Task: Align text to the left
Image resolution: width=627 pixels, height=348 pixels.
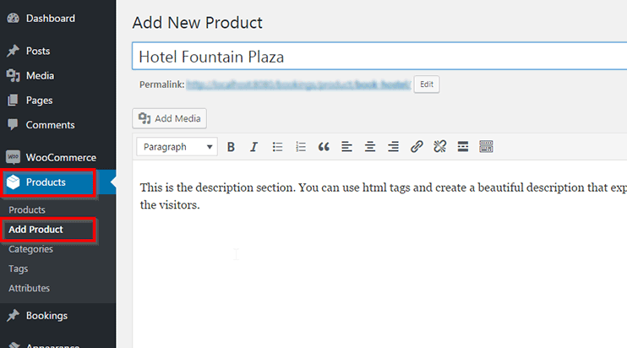Action: click(x=346, y=147)
